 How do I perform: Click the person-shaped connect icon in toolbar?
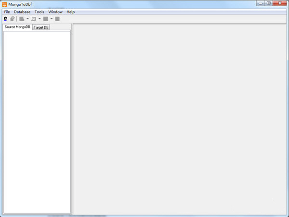click(5, 19)
